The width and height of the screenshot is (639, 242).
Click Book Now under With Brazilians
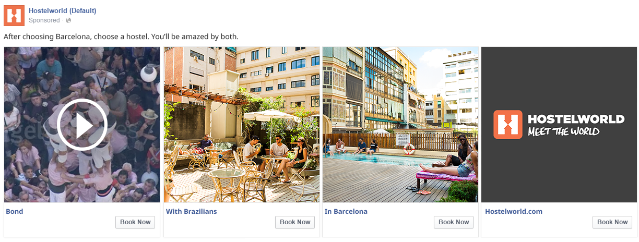tap(295, 222)
